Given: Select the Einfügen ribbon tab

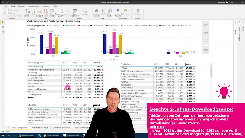Looking at the screenshot, I should [21, 6].
